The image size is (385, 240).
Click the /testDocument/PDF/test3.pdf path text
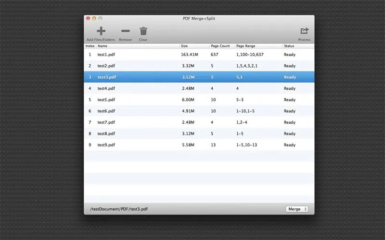click(119, 209)
